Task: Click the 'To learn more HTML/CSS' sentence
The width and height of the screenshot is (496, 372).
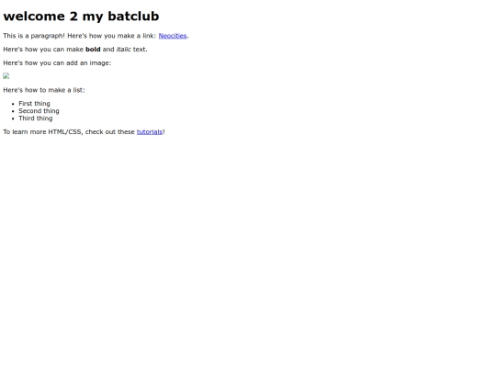Action: [85, 132]
